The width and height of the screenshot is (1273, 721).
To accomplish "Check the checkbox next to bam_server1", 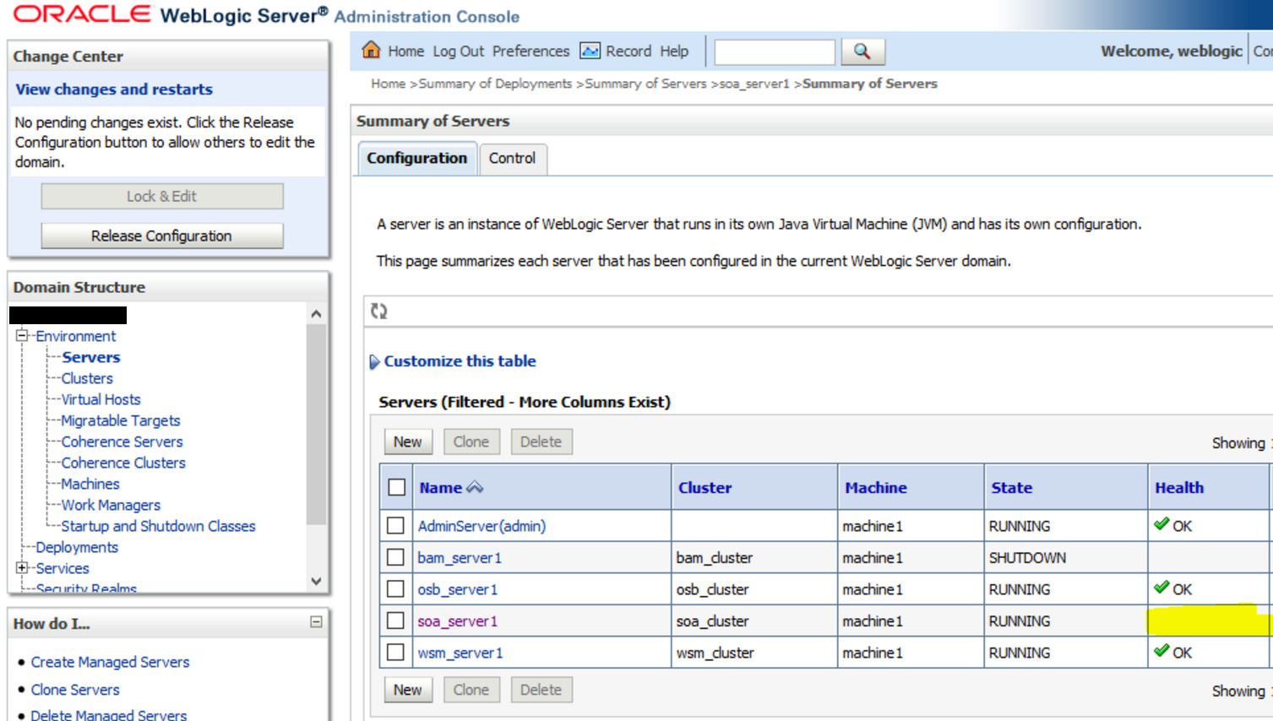I will 394,557.
